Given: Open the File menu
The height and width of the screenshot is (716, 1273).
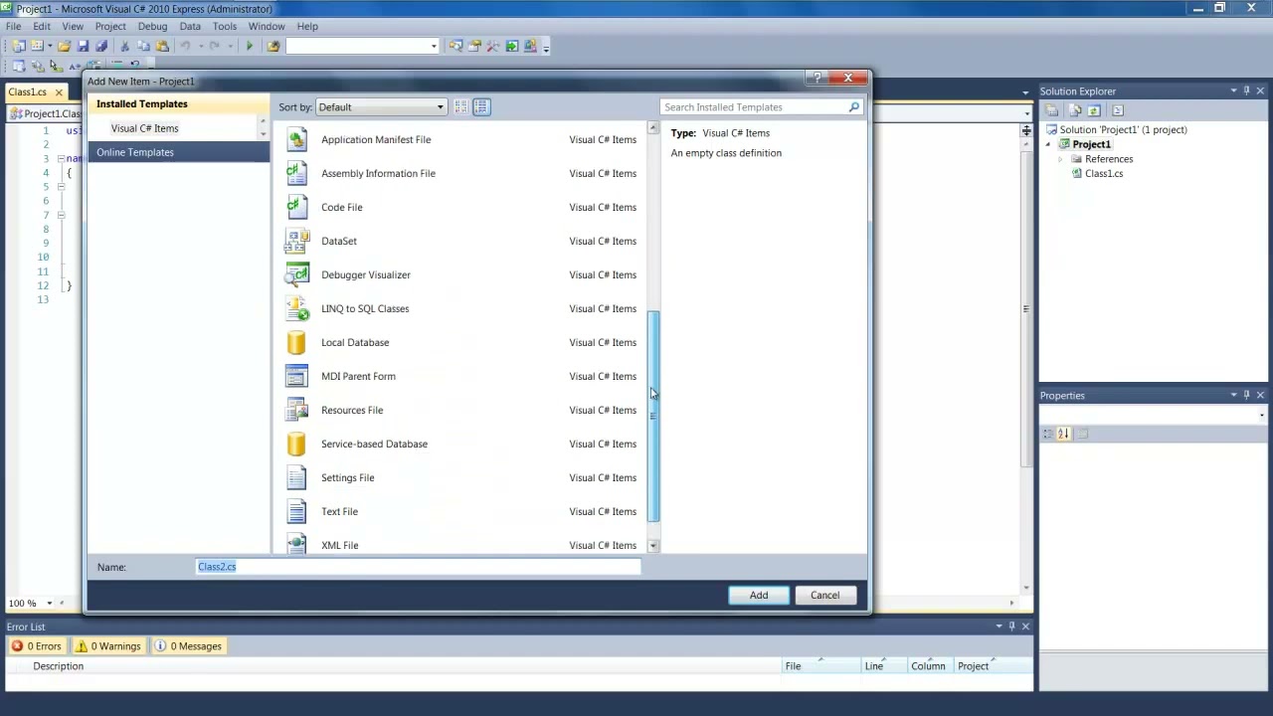Looking at the screenshot, I should [x=14, y=27].
